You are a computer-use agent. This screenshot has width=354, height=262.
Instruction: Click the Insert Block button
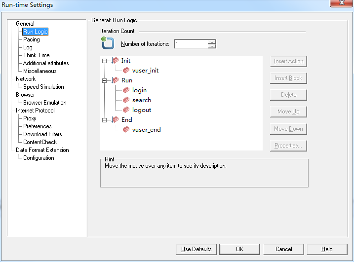tap(288, 78)
